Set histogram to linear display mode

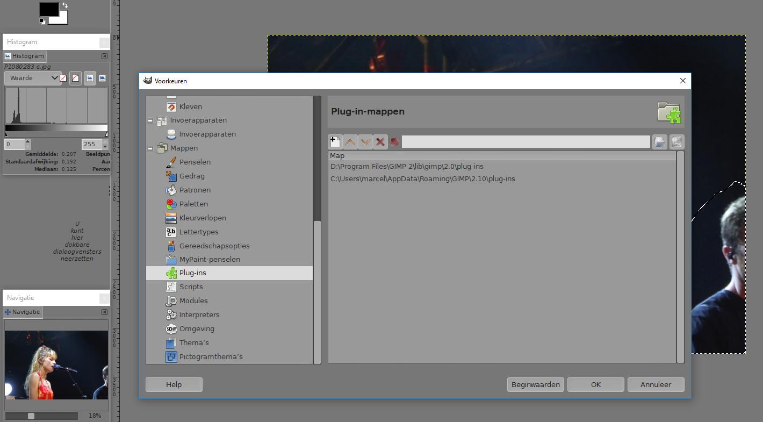click(x=90, y=78)
